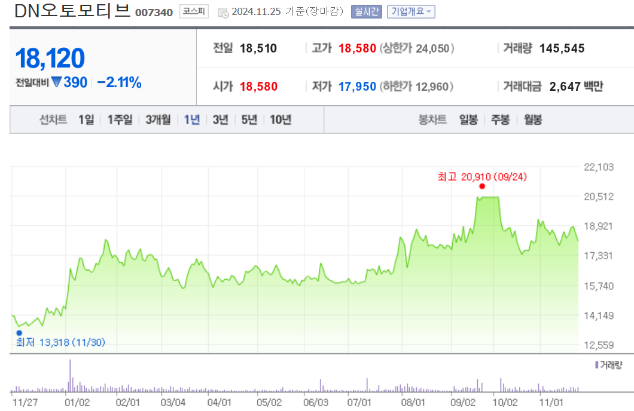The width and height of the screenshot is (634, 411).
Task: Switch to the 월봉 monthly candle chart
Action: coord(533,119)
